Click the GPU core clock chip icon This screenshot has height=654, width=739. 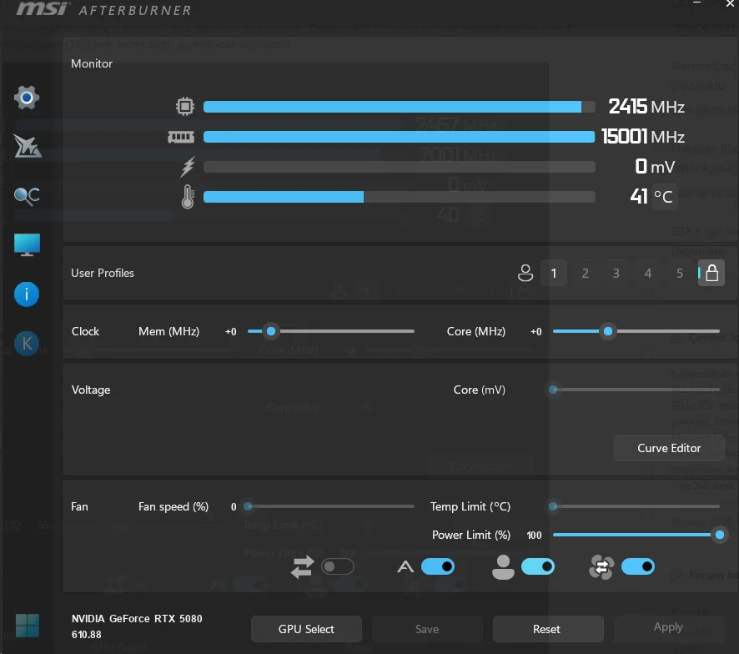(x=185, y=106)
